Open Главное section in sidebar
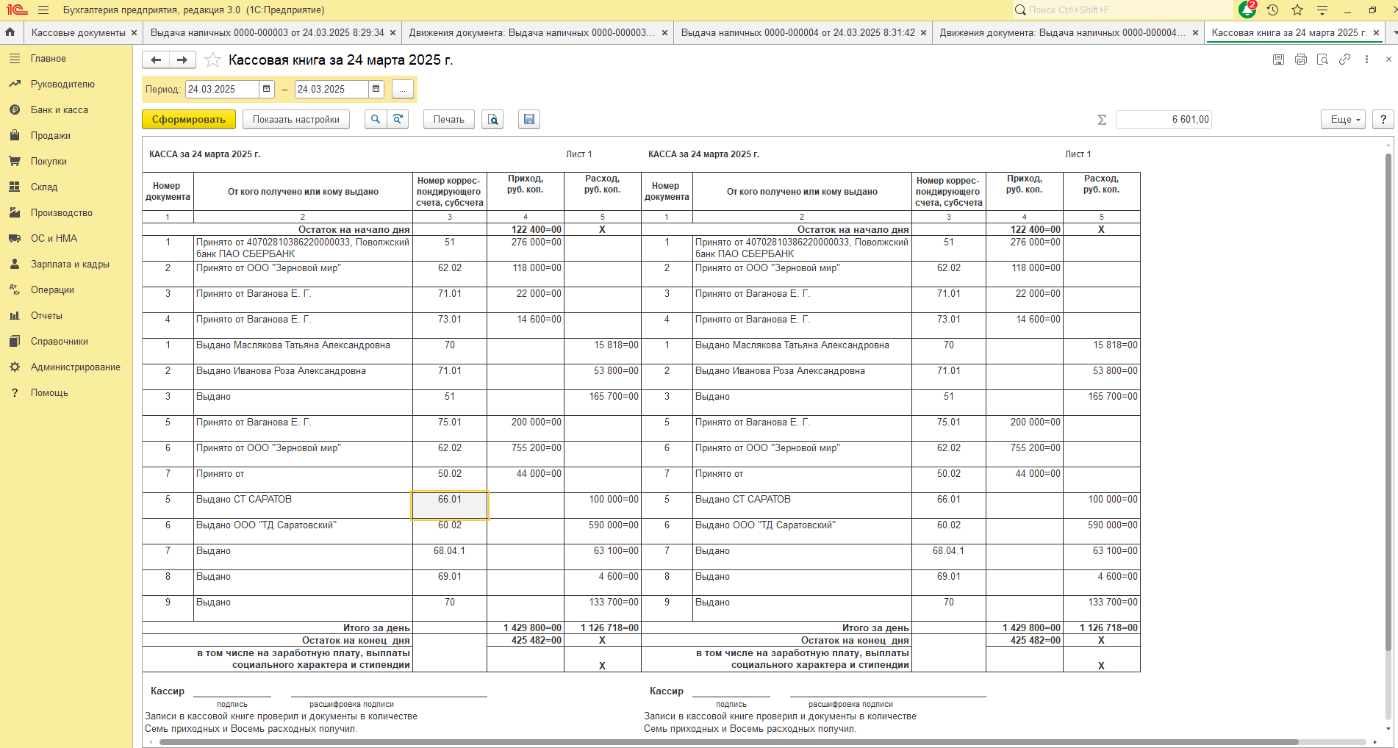 click(x=49, y=58)
